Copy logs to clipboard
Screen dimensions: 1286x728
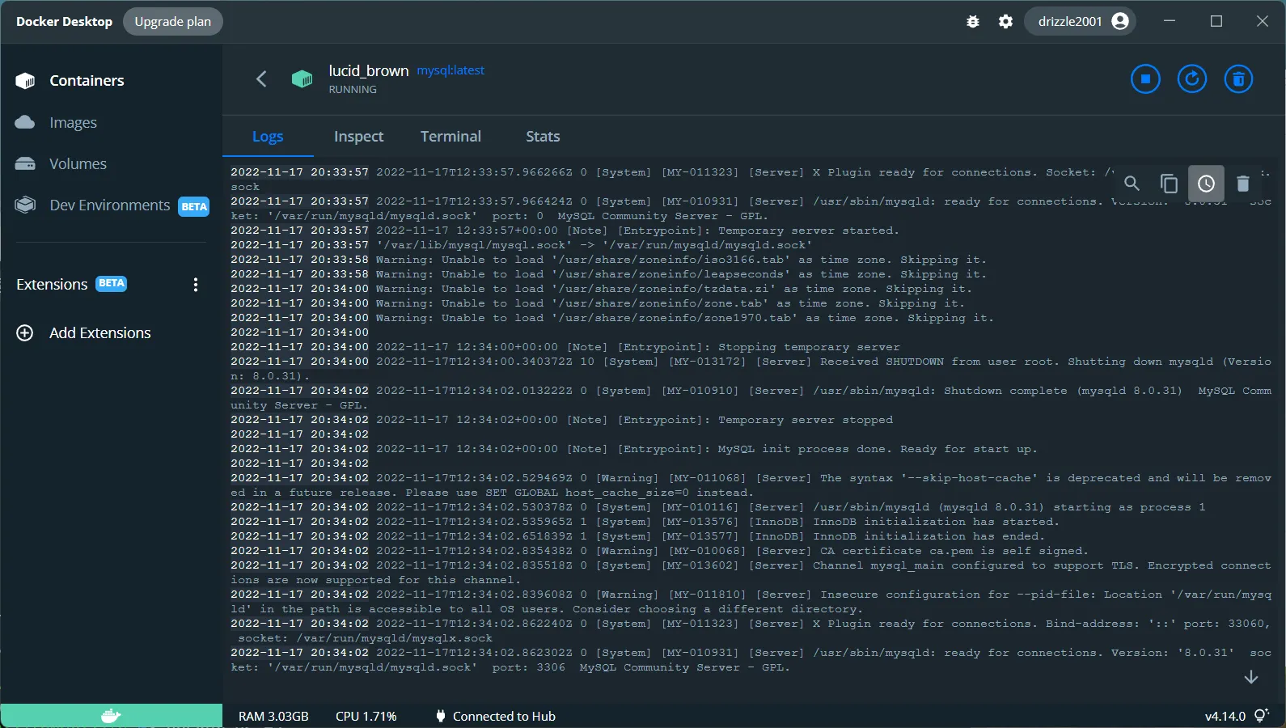(1169, 184)
